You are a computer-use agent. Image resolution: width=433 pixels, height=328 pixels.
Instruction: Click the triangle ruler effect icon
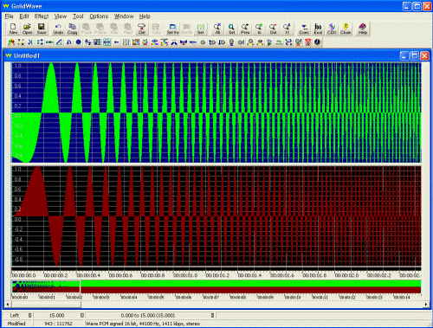tap(59, 42)
